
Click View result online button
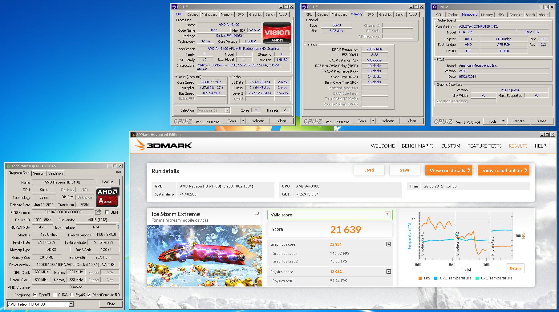[x=504, y=171]
